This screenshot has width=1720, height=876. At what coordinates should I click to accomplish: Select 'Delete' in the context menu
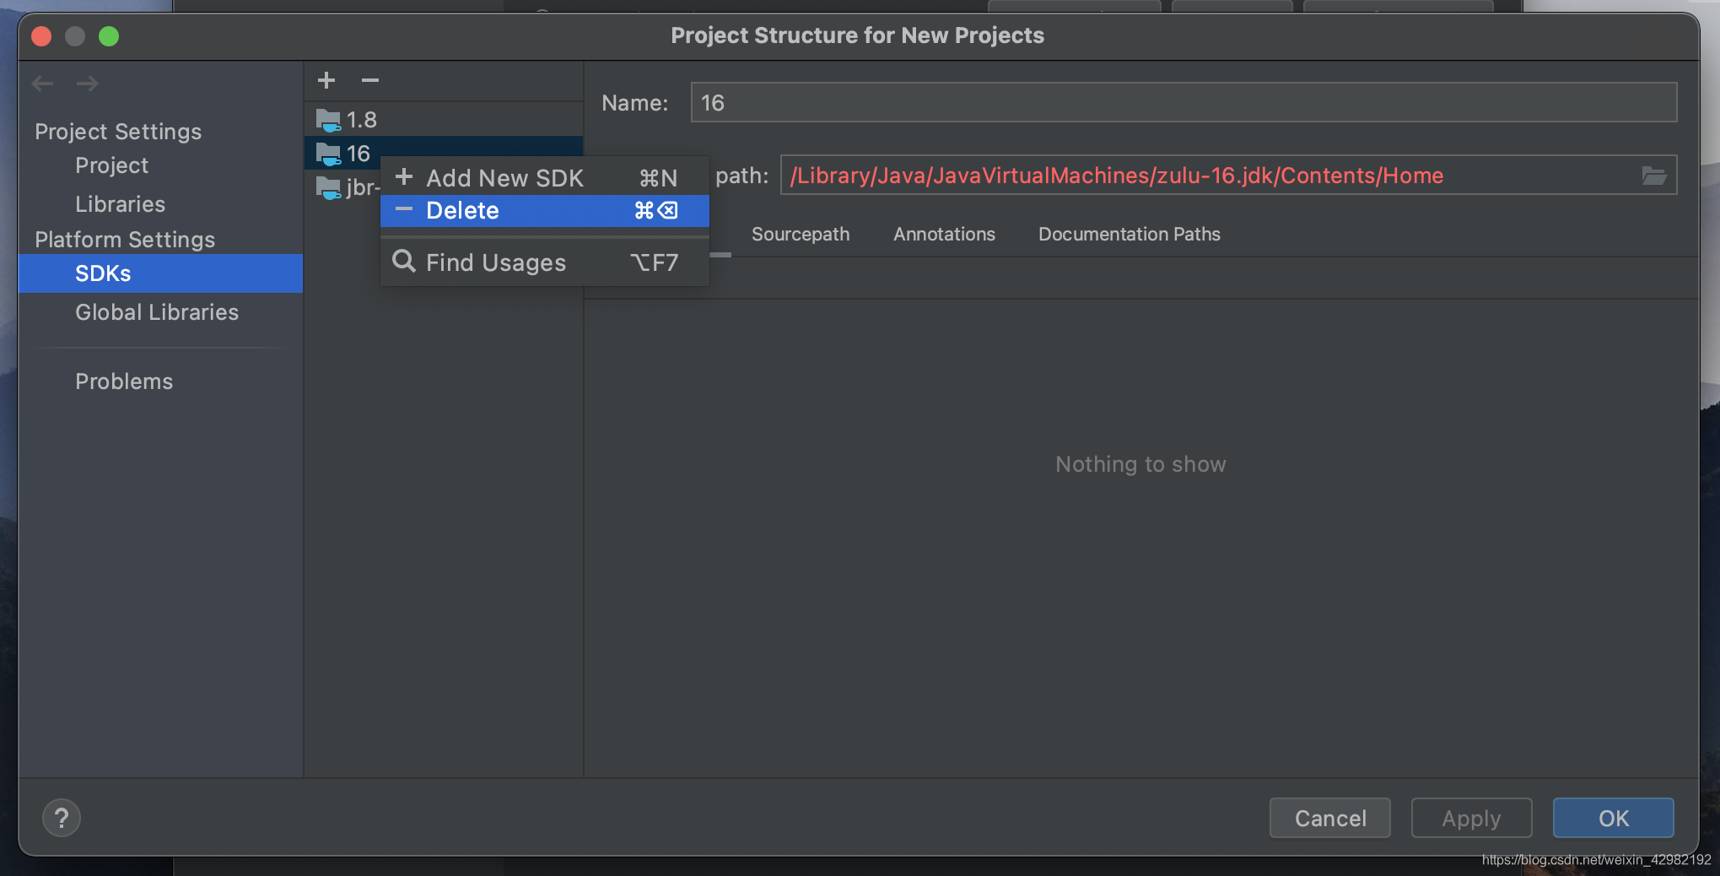tap(462, 210)
